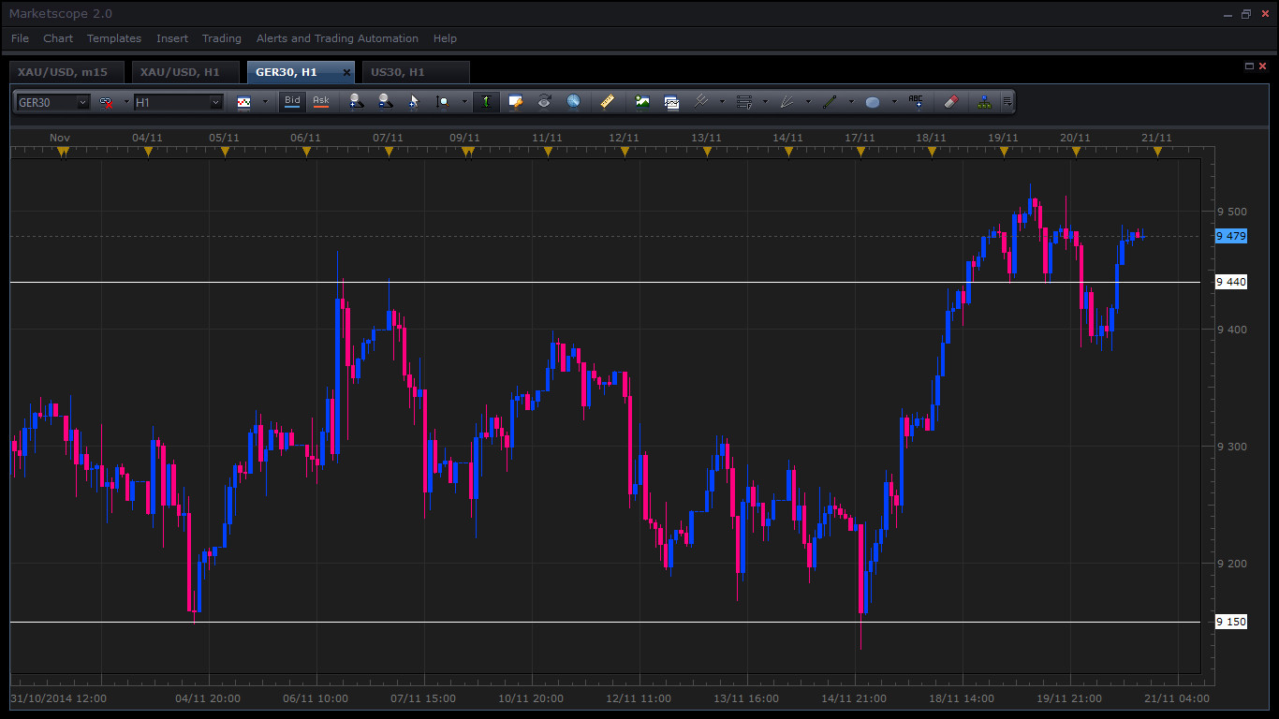Image resolution: width=1279 pixels, height=719 pixels.
Task: Open the Templates menu
Action: tap(114, 38)
